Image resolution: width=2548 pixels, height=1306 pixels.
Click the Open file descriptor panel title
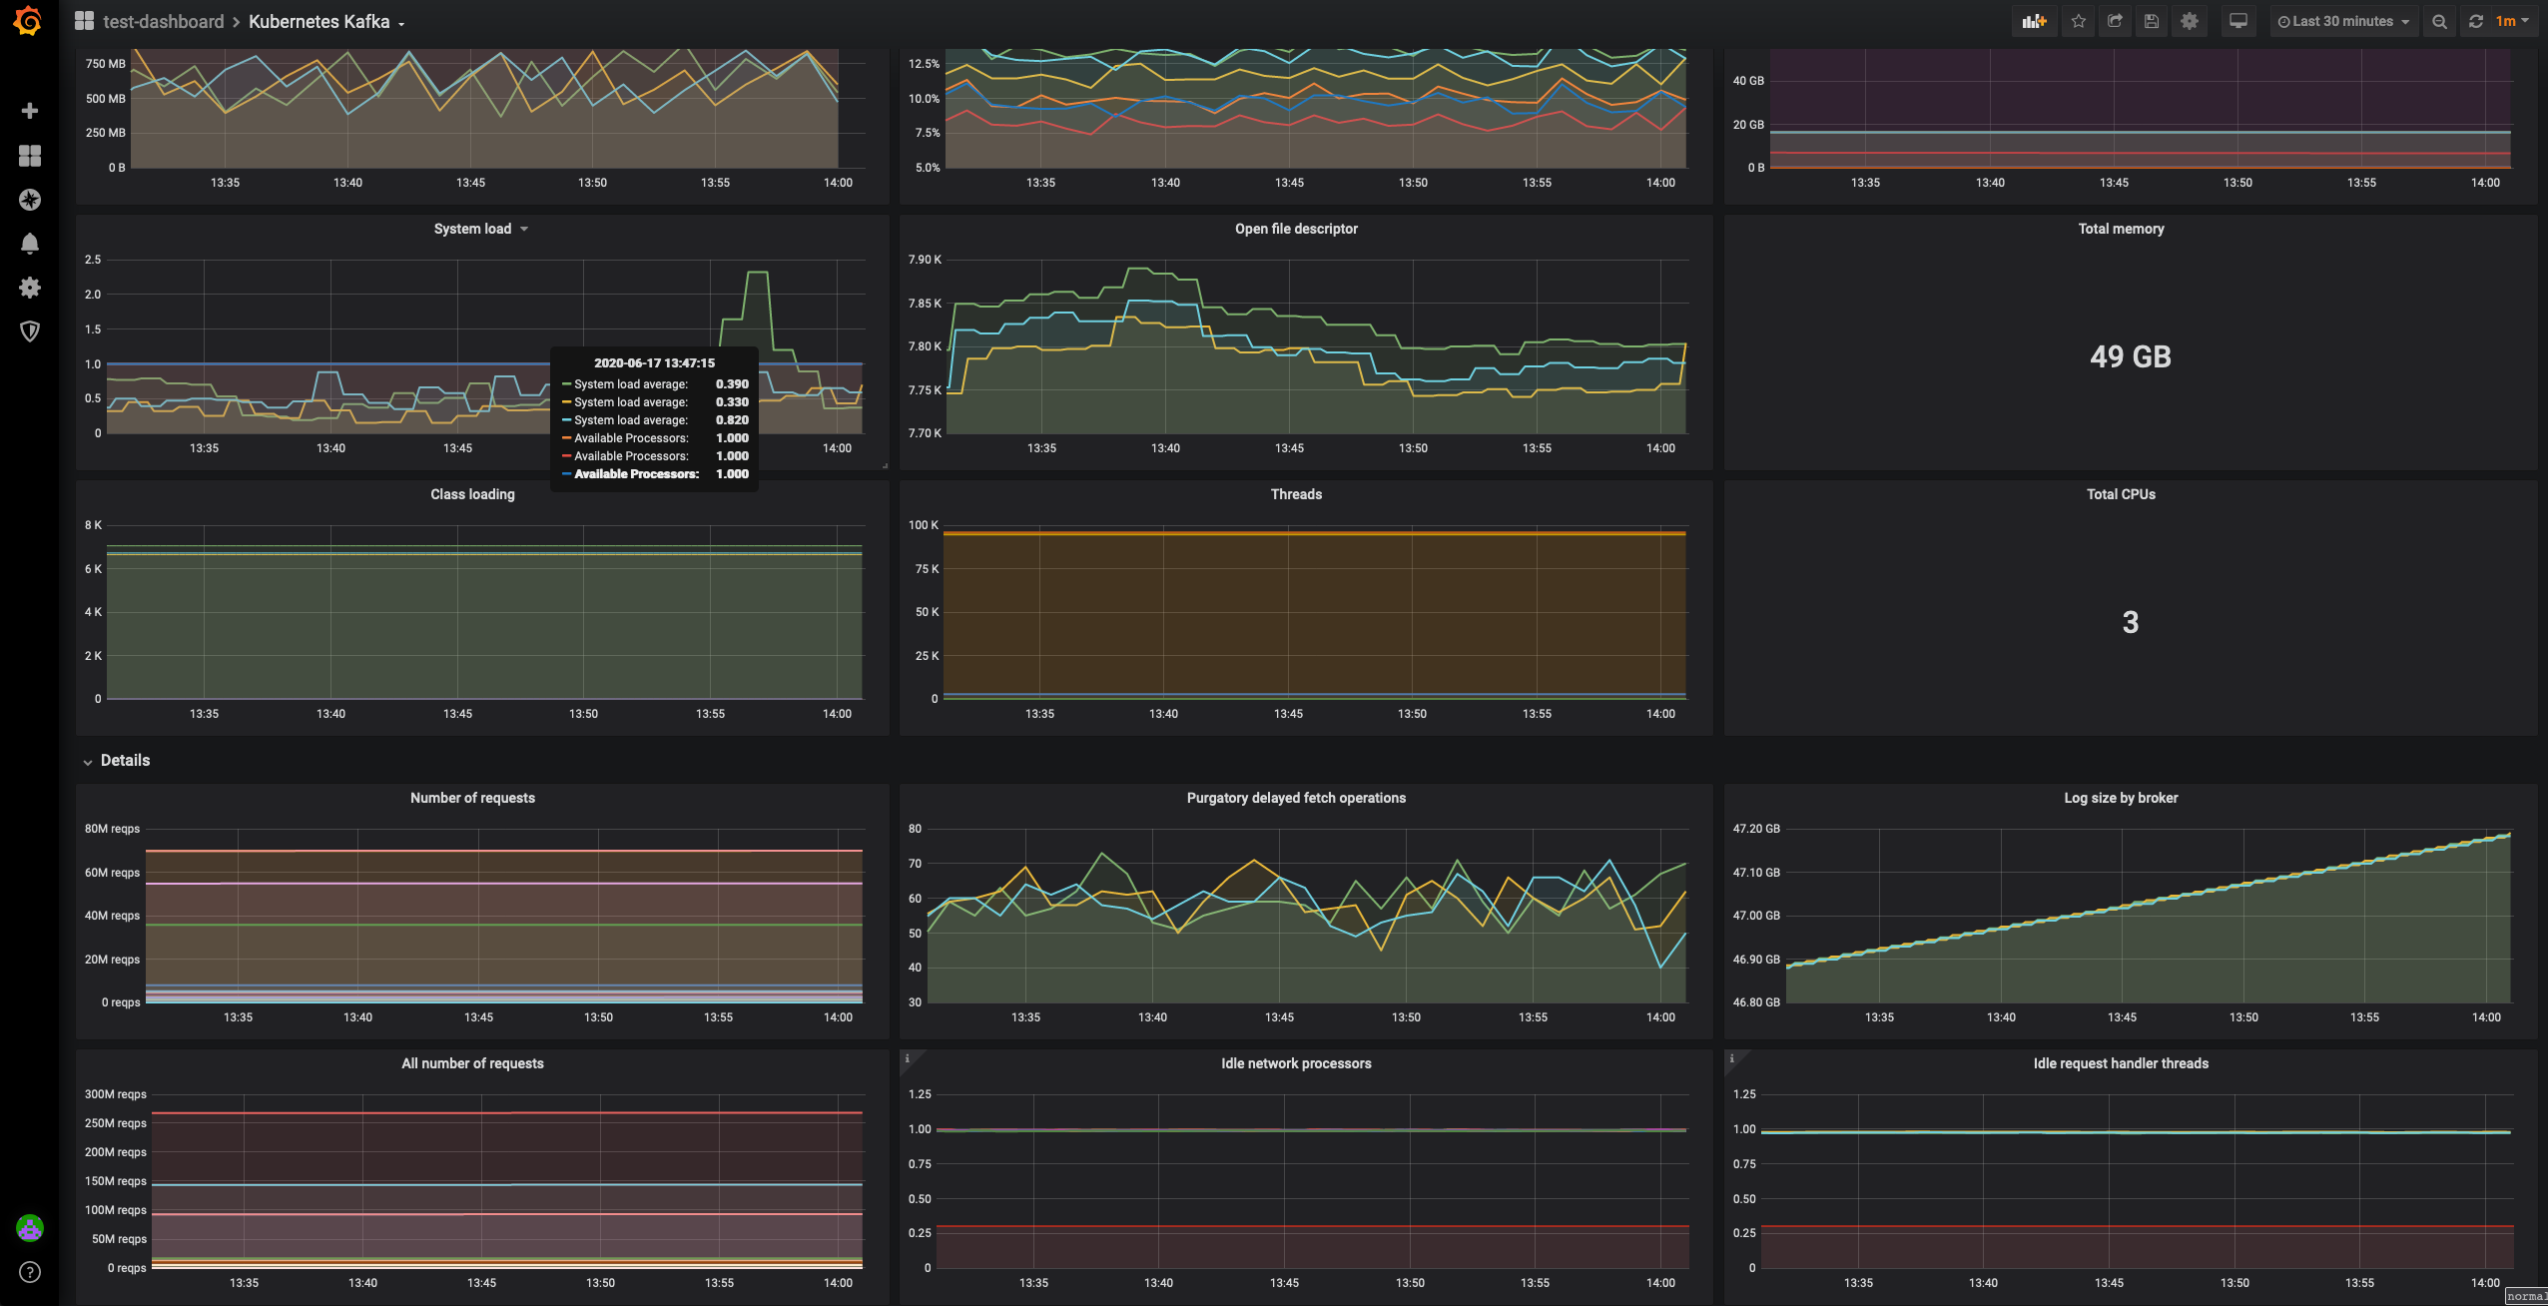click(1295, 229)
